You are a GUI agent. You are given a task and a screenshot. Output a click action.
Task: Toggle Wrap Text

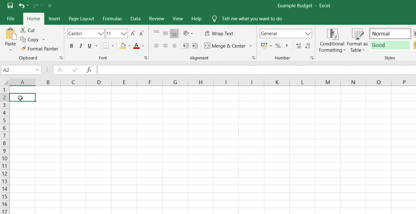(x=219, y=34)
